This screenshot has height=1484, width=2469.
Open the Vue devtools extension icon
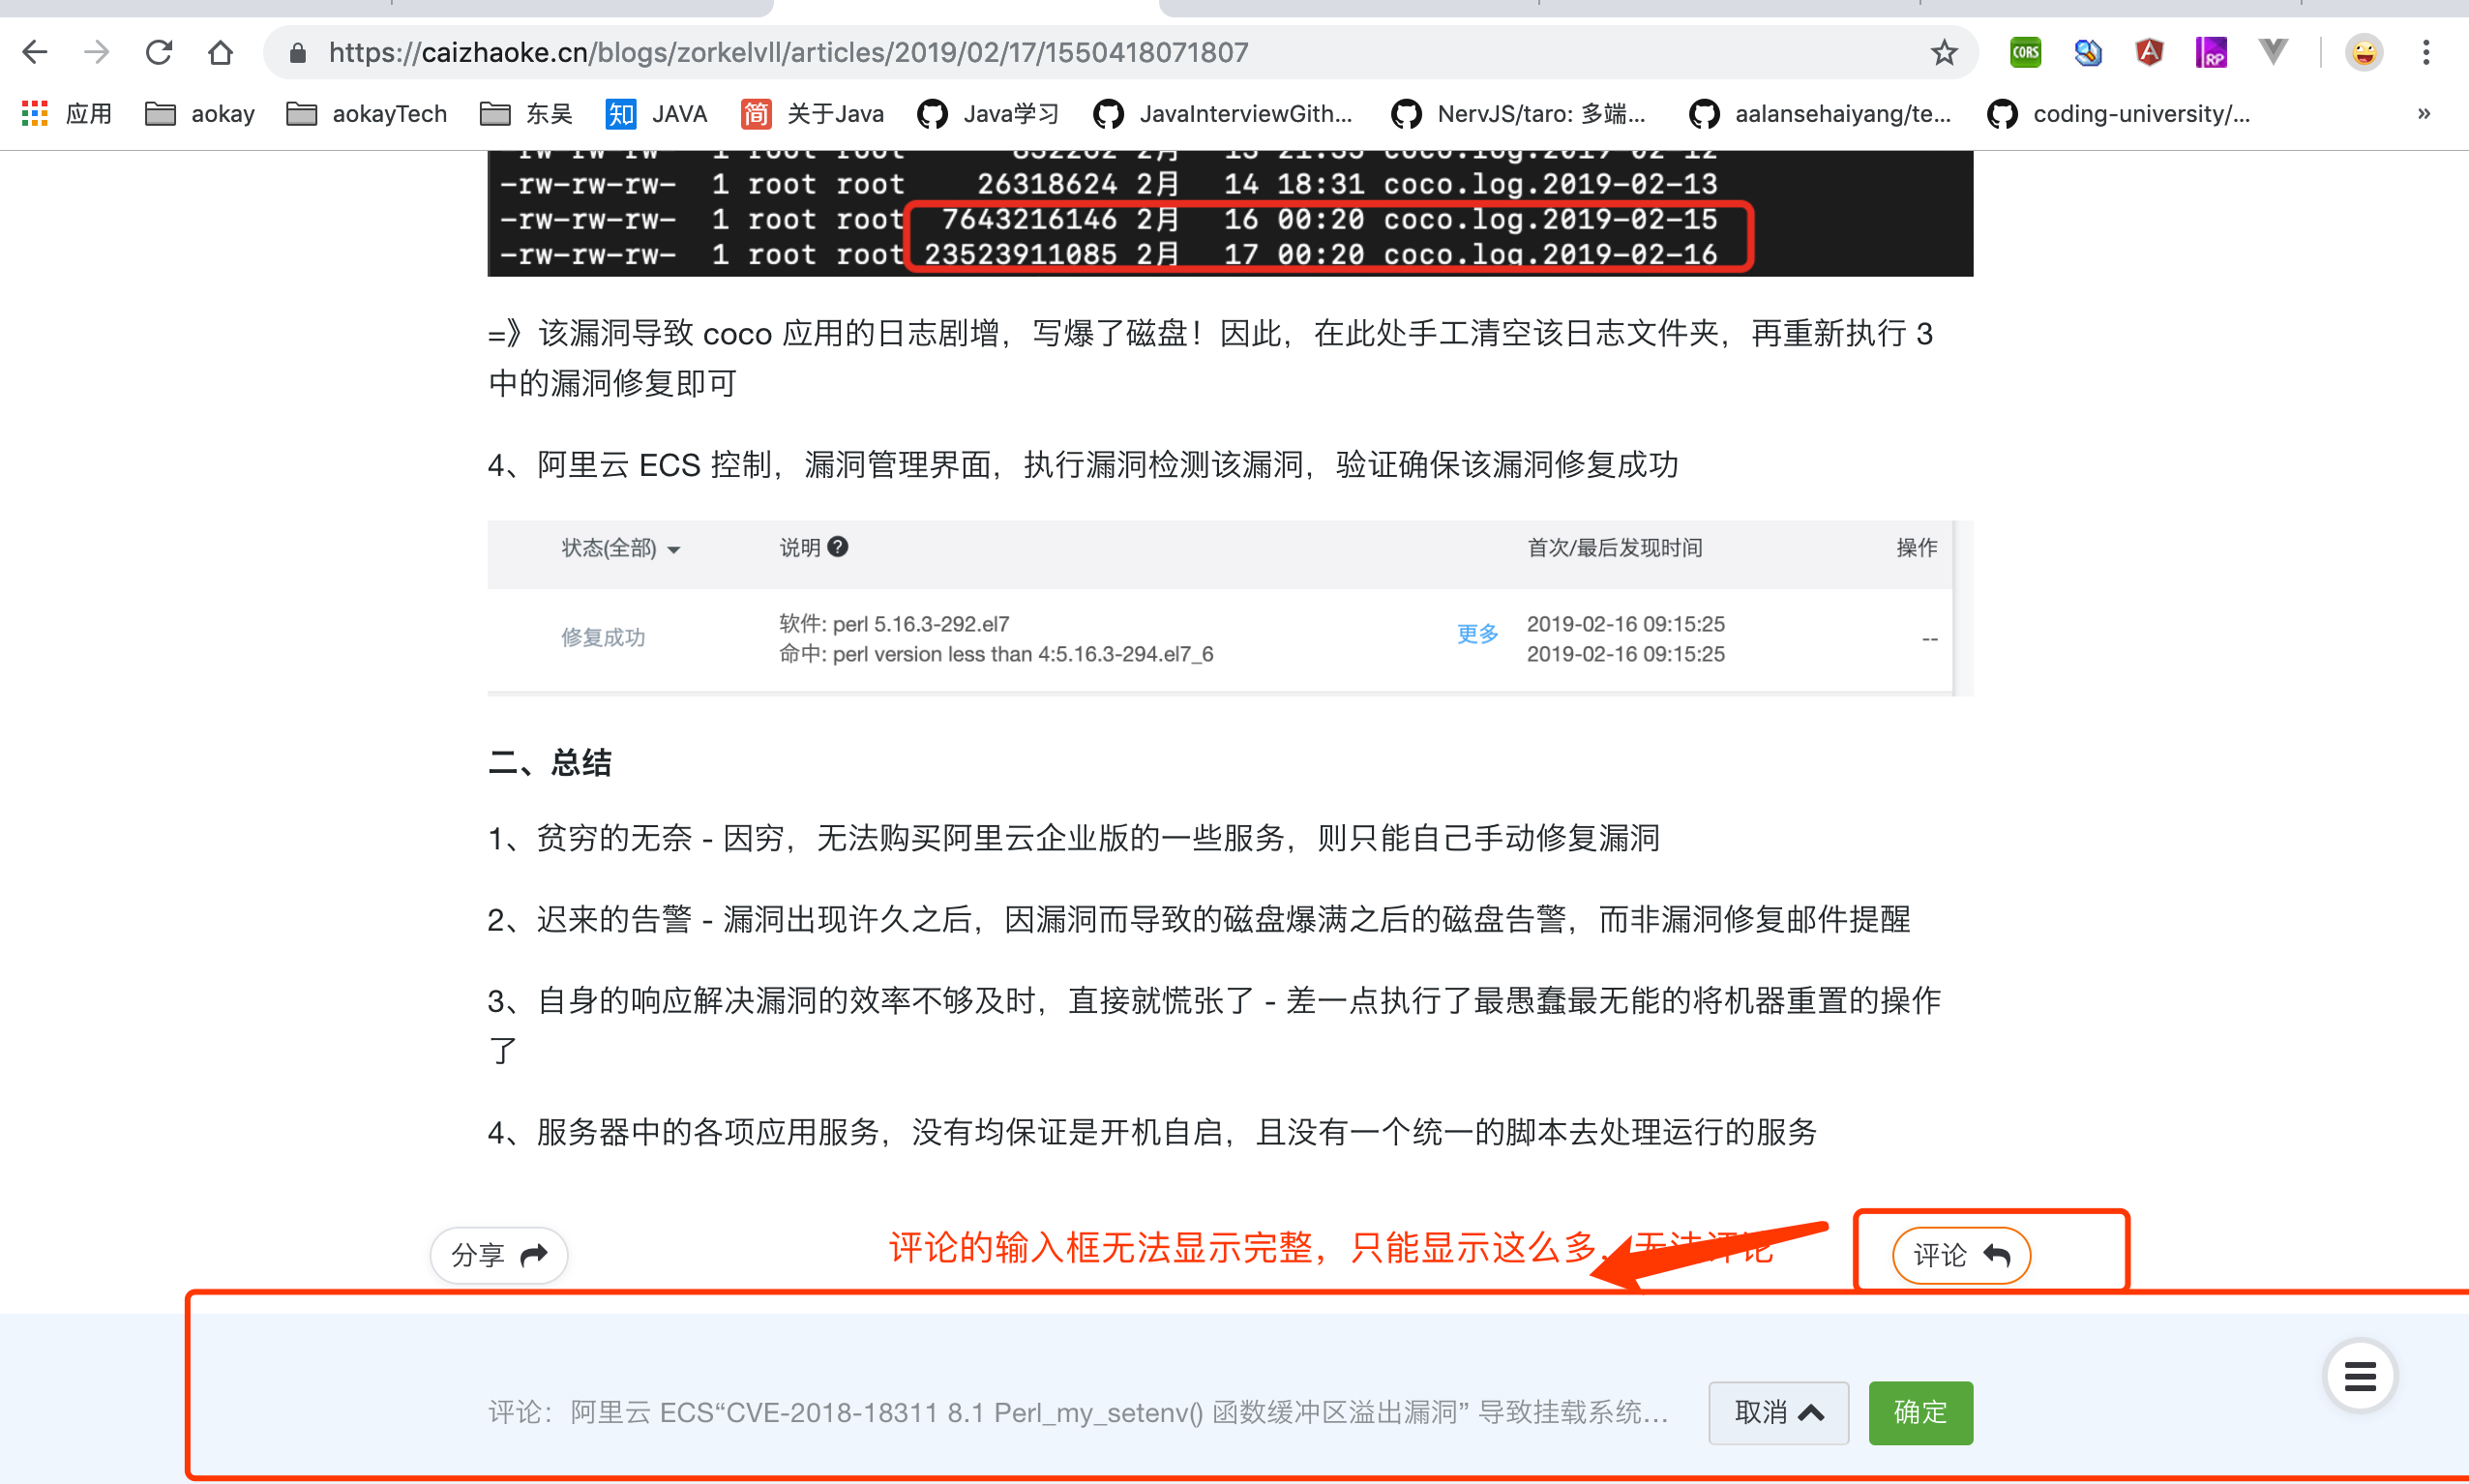point(2273,52)
